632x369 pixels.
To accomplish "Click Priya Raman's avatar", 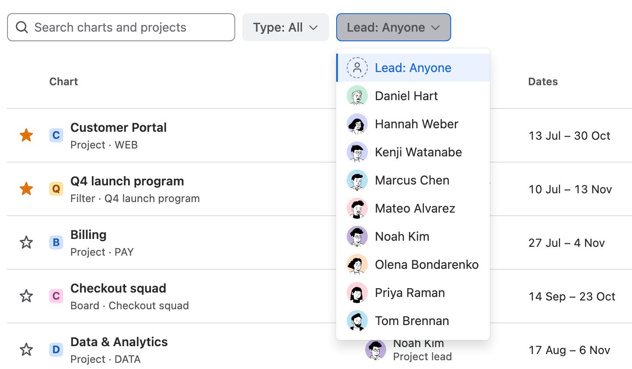I will [357, 293].
